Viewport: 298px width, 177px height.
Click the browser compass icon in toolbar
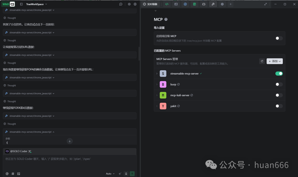point(185,4)
